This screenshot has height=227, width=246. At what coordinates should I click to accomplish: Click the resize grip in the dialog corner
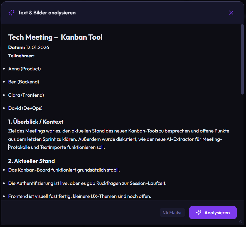[x=240, y=221]
